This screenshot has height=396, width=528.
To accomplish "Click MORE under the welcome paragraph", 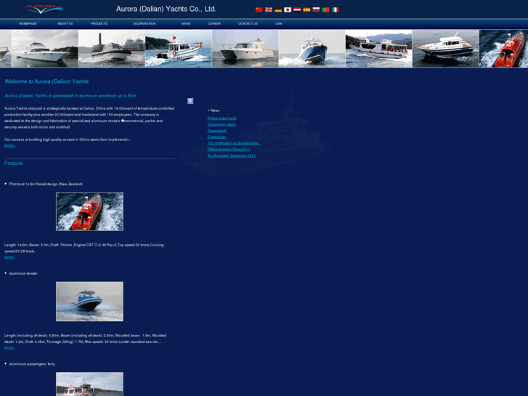I will pos(9,146).
